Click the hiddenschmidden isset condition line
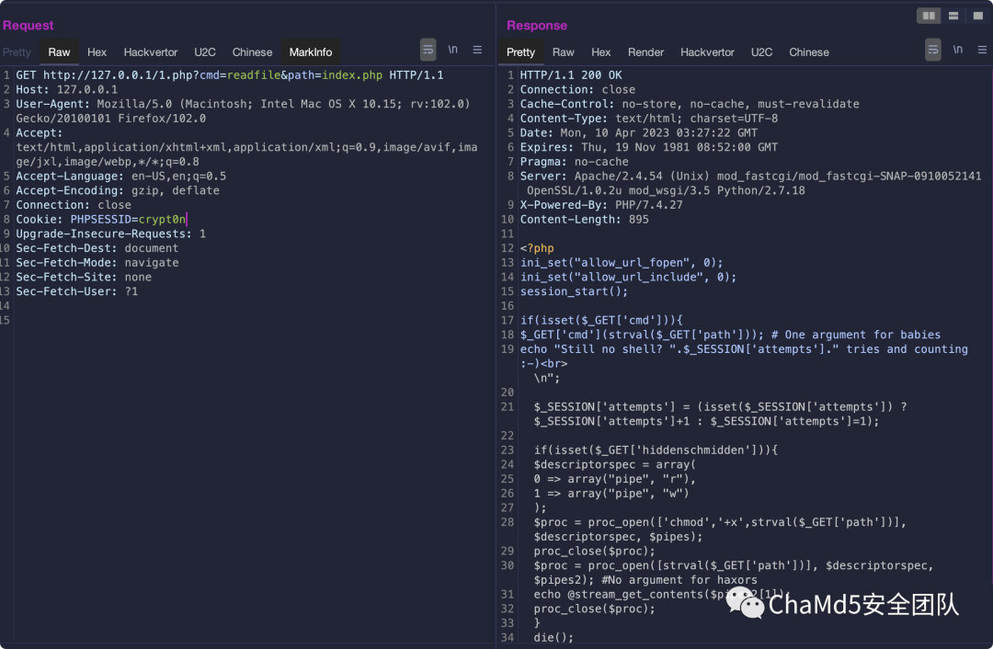The height and width of the screenshot is (649, 993). tap(656, 450)
